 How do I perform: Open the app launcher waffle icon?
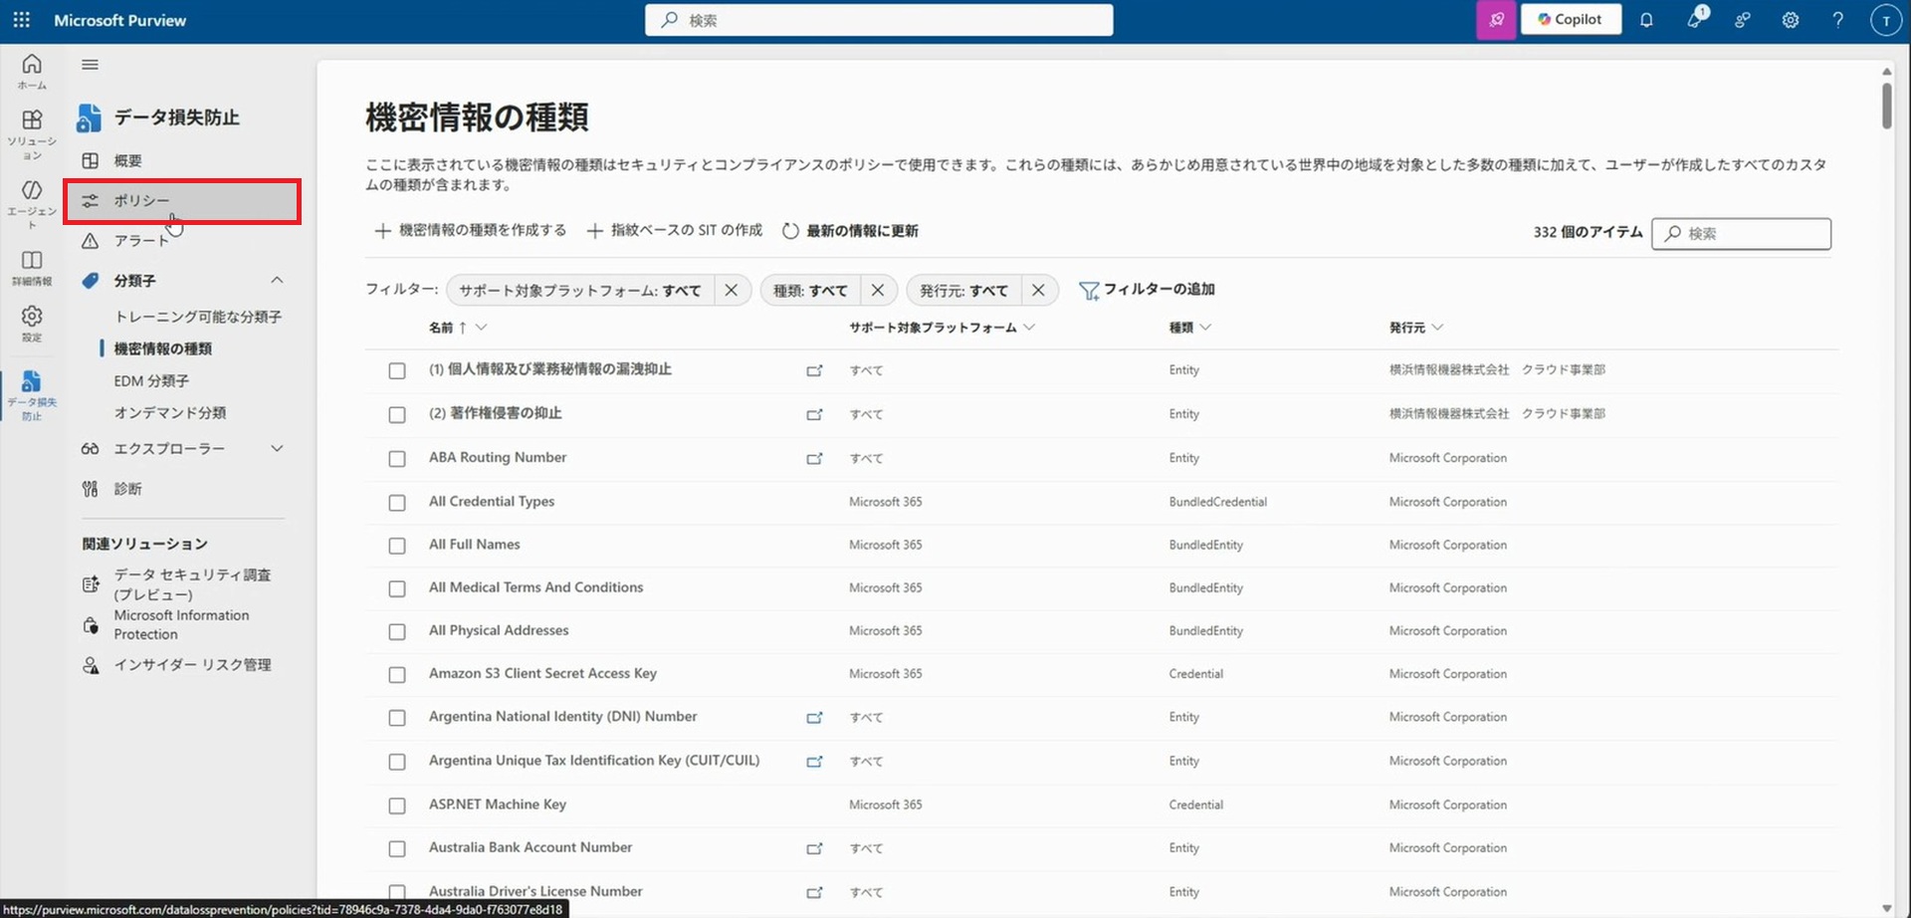(21, 20)
